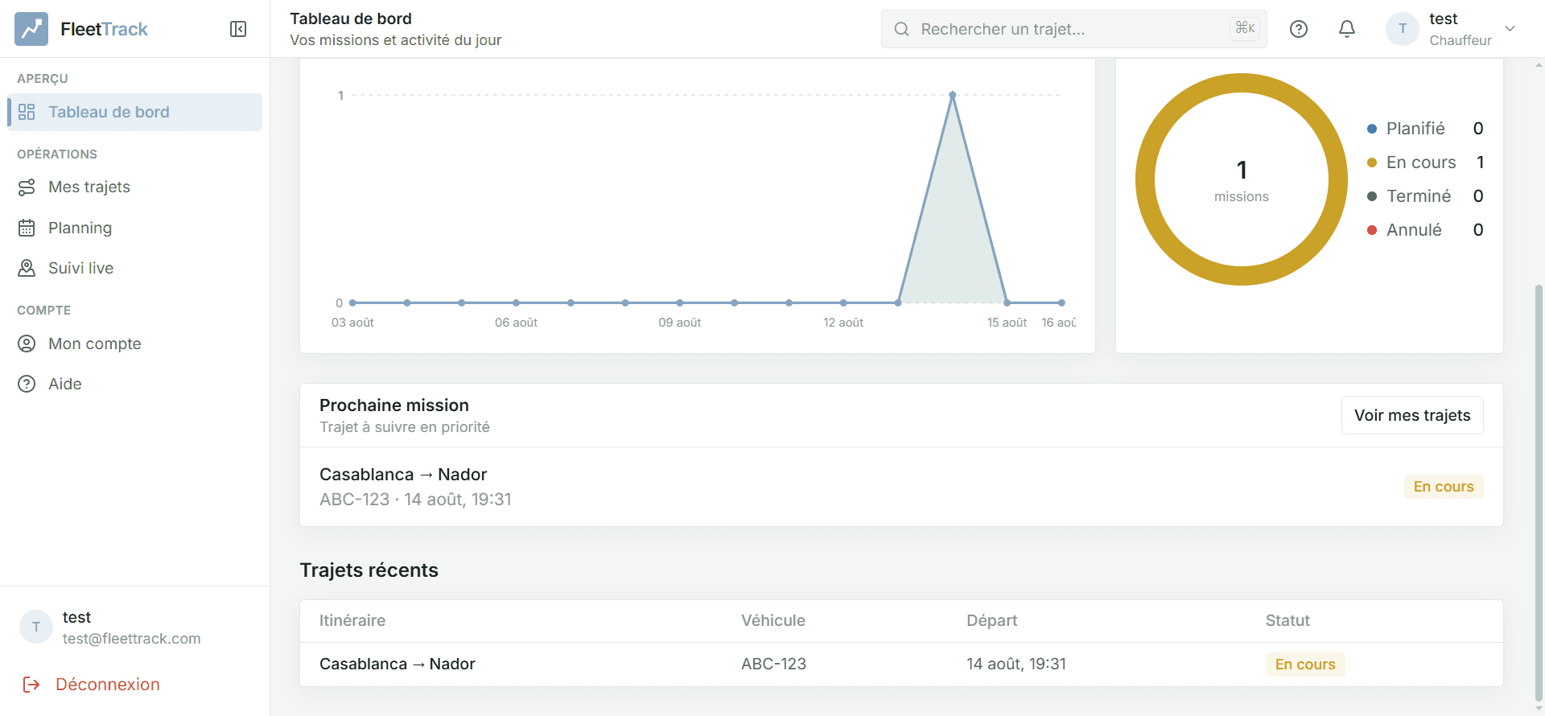Click the Statut column header
The width and height of the screenshot is (1545, 716).
click(1287, 620)
